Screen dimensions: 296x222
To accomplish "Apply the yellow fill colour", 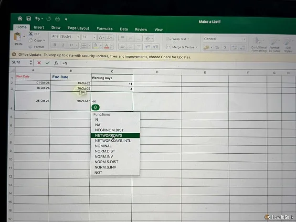I will click(95, 46).
